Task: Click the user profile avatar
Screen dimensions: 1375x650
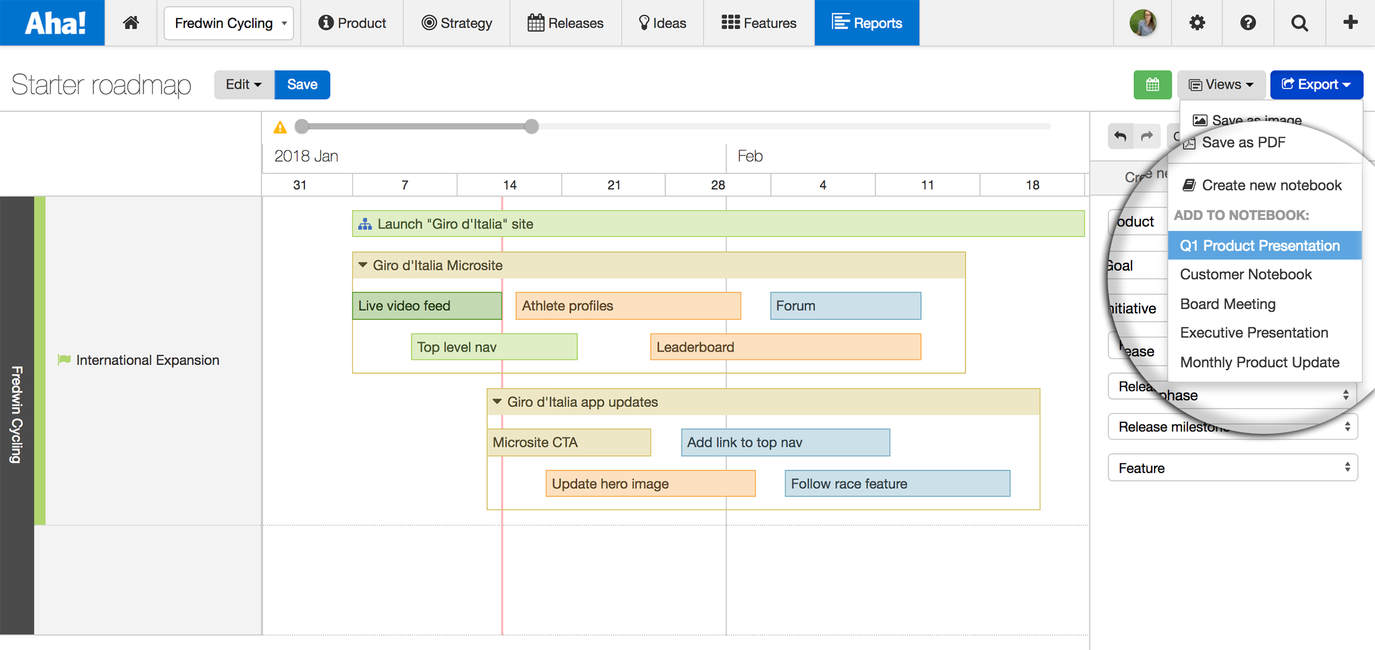Action: click(1143, 23)
